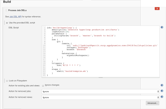
Task: Choose the Look on Filesystem option
Action: point(7,81)
